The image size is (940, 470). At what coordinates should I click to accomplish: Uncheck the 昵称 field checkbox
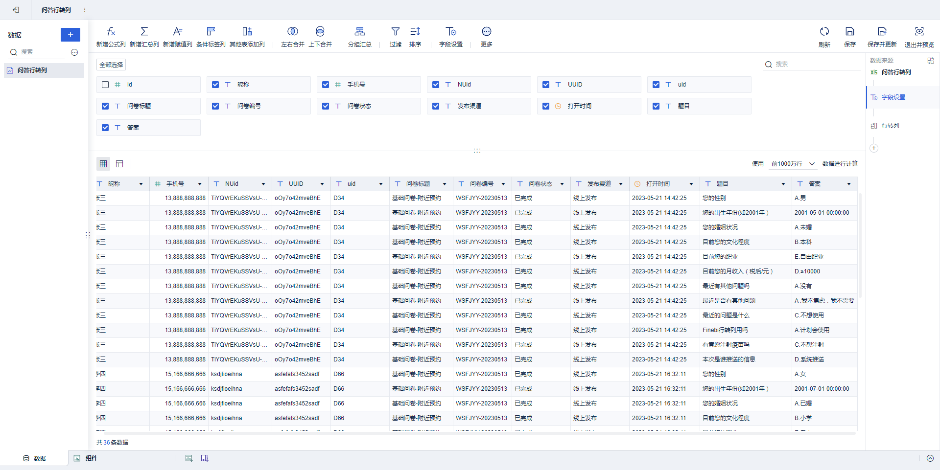pos(215,85)
